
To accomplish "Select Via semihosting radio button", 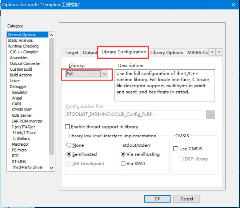I will [x=123, y=154].
